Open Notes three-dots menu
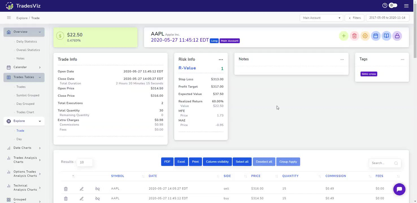417x203 pixels. (x=342, y=59)
